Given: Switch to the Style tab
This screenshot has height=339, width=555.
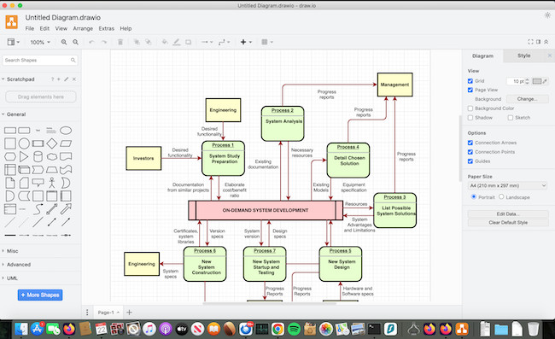Looking at the screenshot, I should click(x=524, y=56).
